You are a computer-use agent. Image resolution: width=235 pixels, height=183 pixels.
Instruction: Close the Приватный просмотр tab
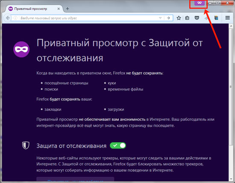pyautogui.click(x=59, y=9)
